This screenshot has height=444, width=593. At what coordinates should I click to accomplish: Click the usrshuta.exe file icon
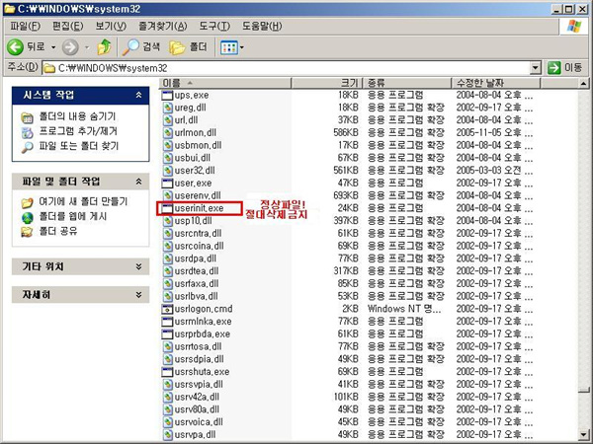coord(167,372)
